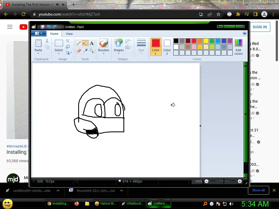Open Customize Quick Access Toolbar dropdown
This screenshot has width=279, height=209.
(x=60, y=27)
